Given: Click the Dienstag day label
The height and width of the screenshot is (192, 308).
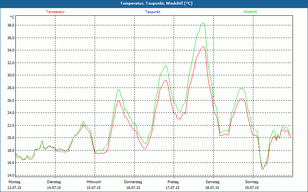Looking at the screenshot, I should (54, 182).
